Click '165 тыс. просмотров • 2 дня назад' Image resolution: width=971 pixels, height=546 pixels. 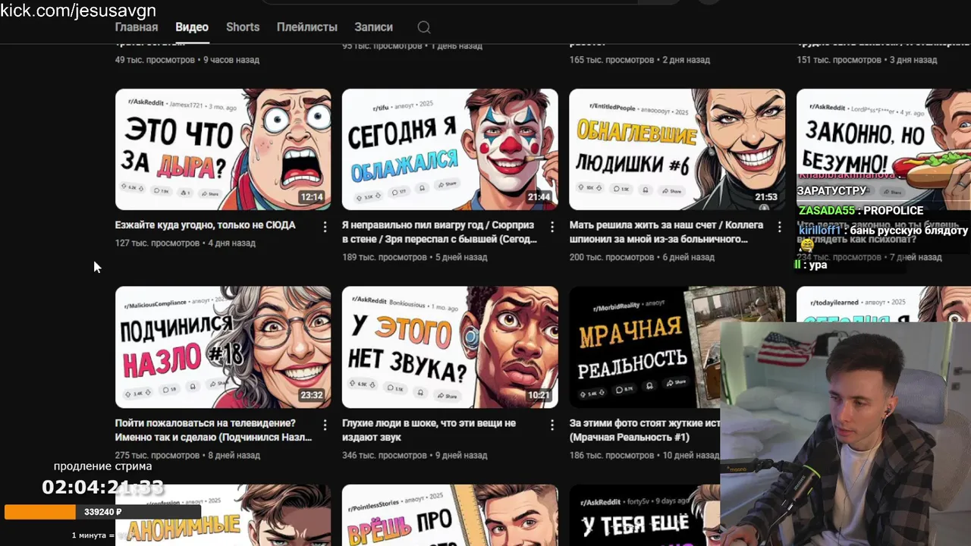[x=639, y=60]
